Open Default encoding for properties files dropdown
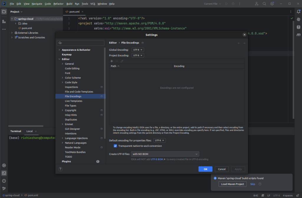 coord(160,140)
